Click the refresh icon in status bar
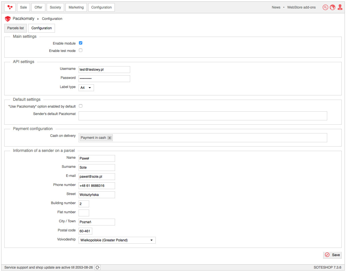346x272 pixels. (98, 267)
